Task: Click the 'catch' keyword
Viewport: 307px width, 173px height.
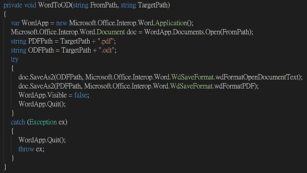Action: coord(18,122)
